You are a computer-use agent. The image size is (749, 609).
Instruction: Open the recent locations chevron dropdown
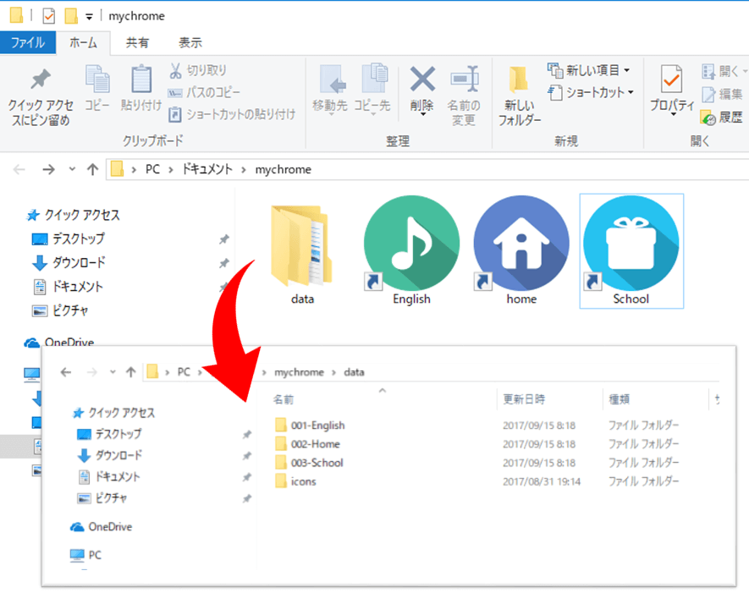pos(72,170)
